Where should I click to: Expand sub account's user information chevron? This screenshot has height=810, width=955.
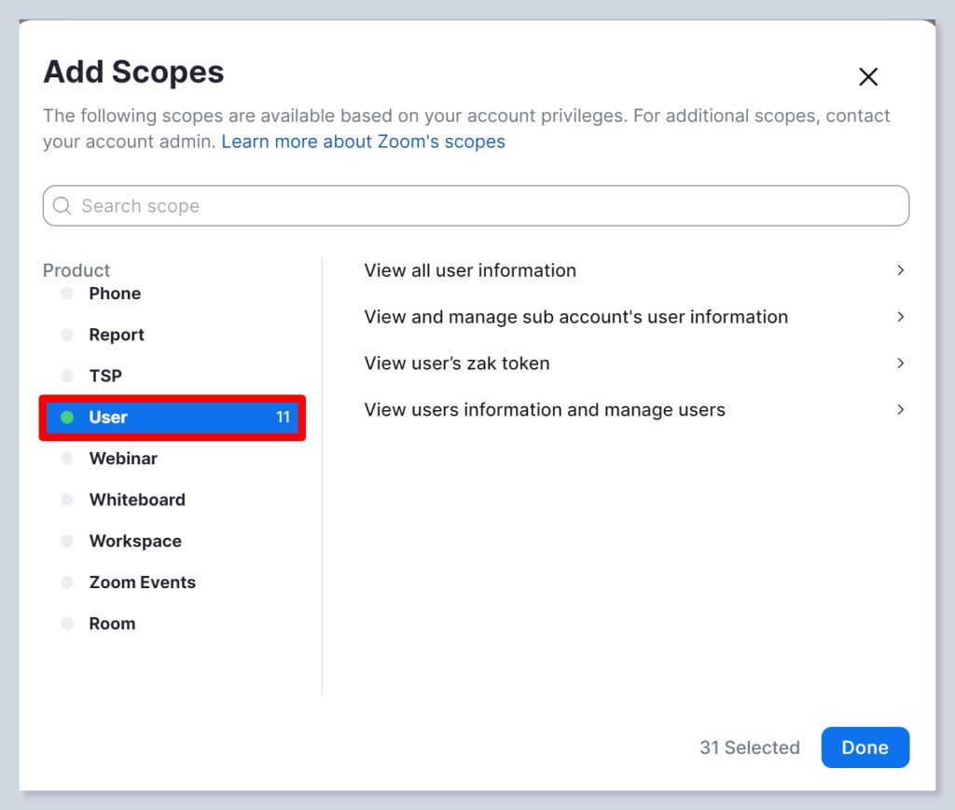click(x=900, y=317)
